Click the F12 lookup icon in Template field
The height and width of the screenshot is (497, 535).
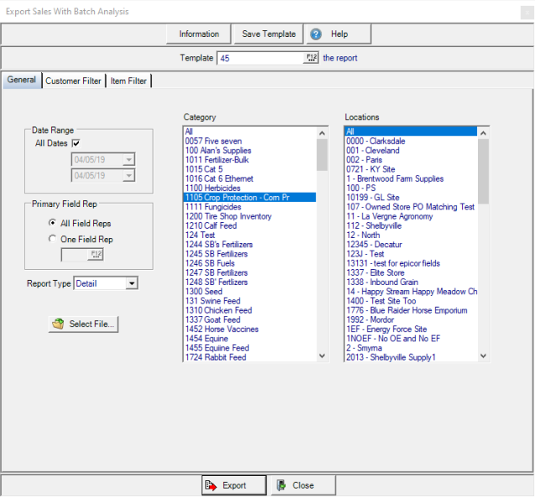tap(312, 58)
